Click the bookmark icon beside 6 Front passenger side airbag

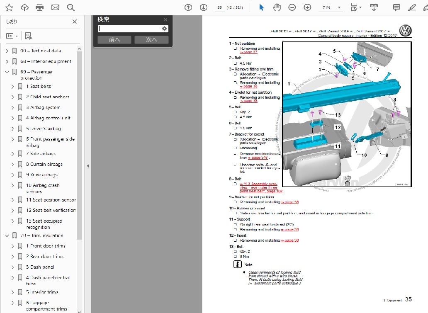[20, 139]
